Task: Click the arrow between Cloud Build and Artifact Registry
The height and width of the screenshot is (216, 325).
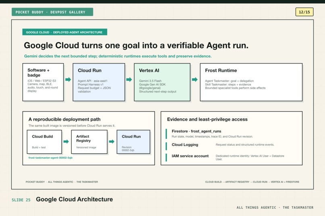Action: (66, 141)
